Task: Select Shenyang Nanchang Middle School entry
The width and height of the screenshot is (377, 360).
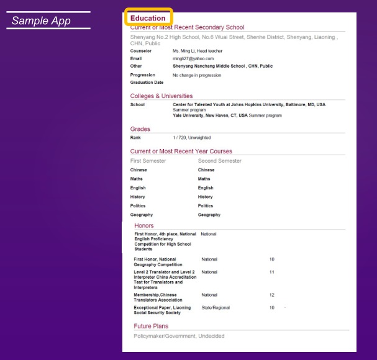Action: (x=222, y=66)
